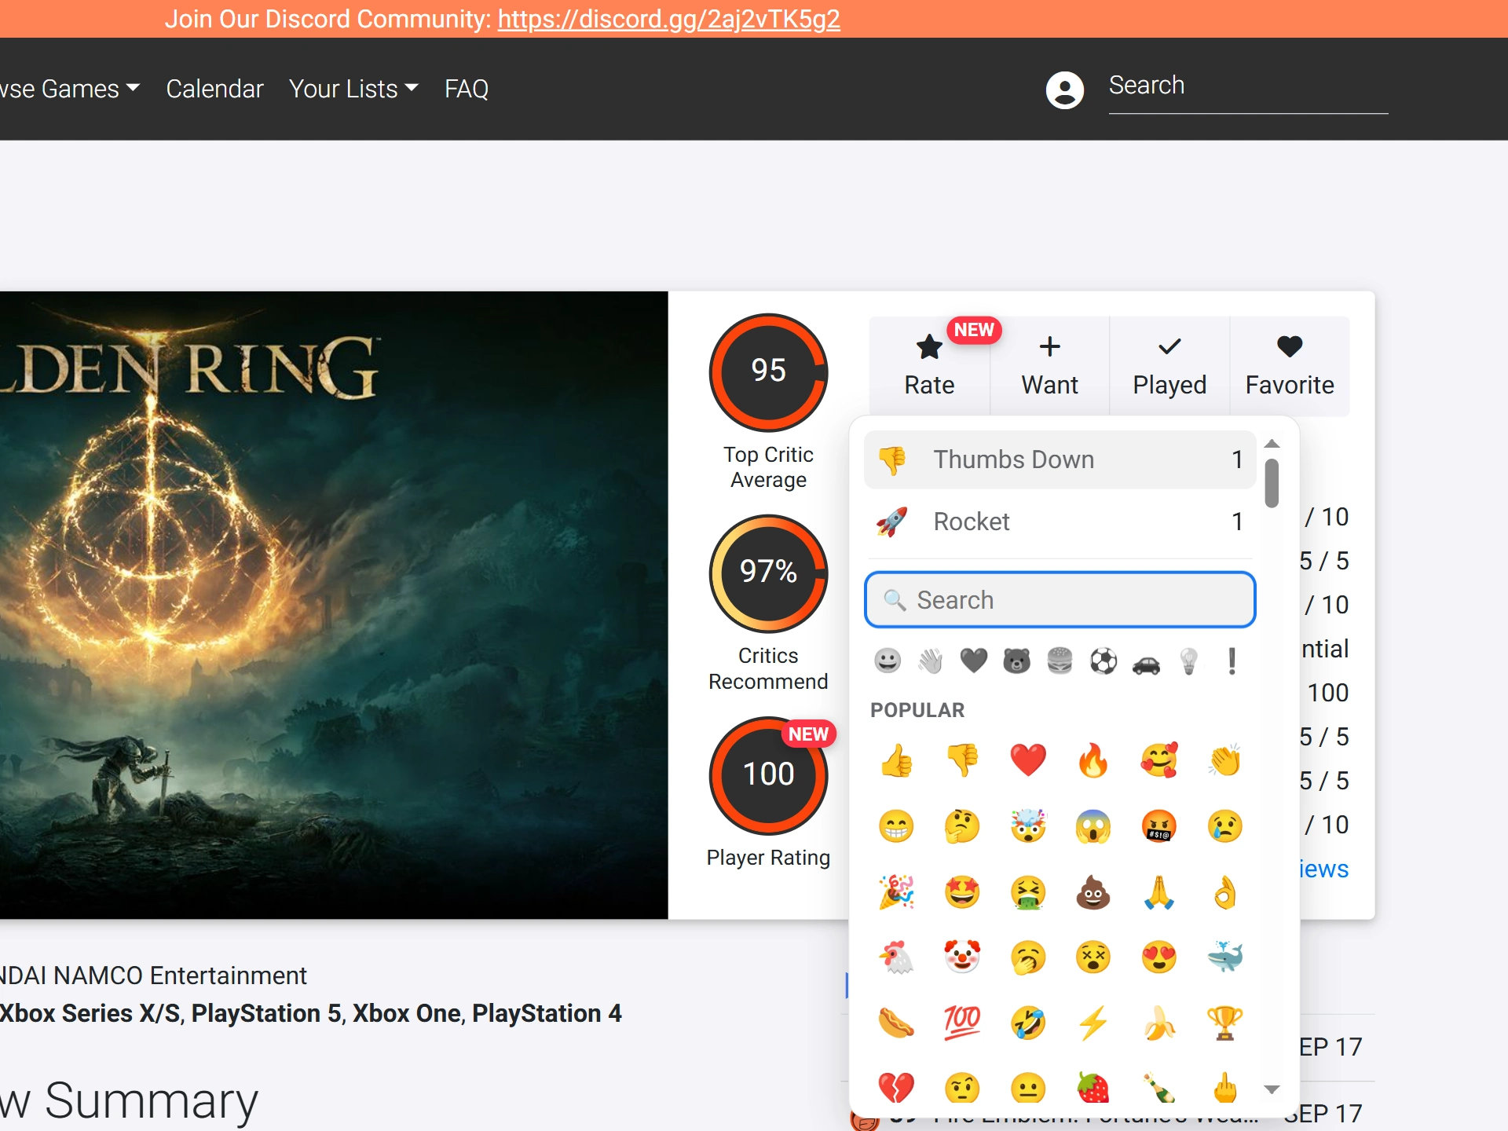Expand the Browse Games dropdown
This screenshot has width=1508, height=1131.
[x=69, y=89]
